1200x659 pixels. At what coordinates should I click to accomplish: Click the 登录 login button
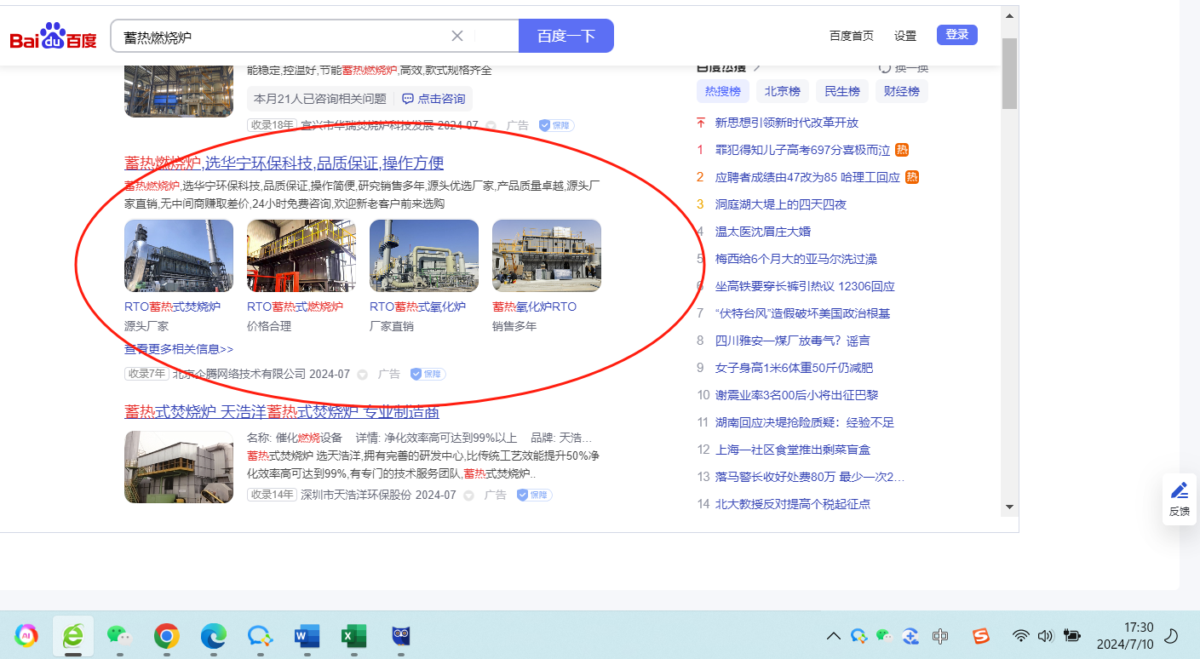956,35
